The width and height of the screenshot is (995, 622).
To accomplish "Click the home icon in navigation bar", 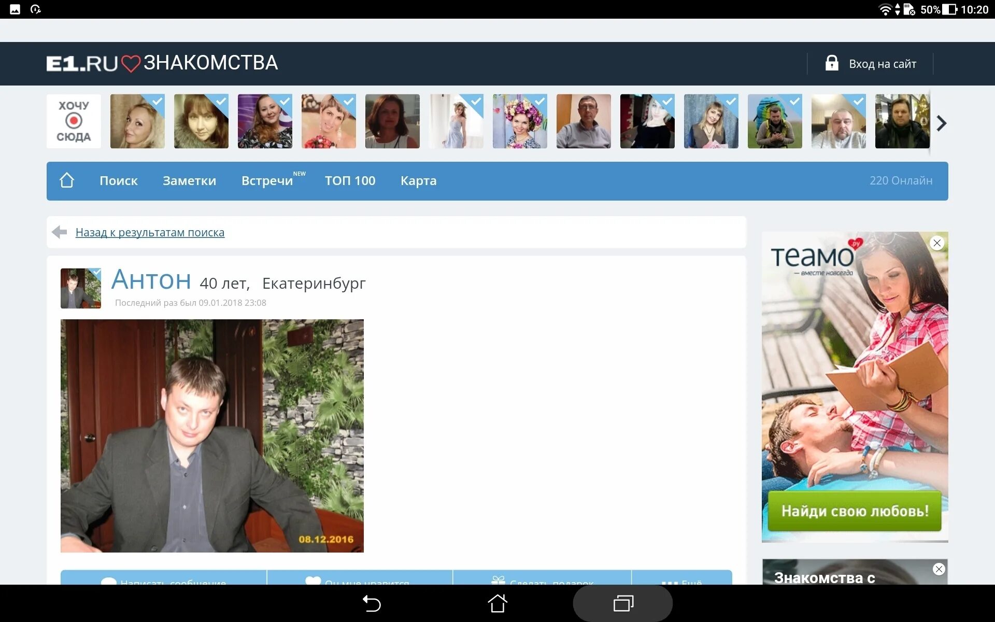I will [x=67, y=180].
